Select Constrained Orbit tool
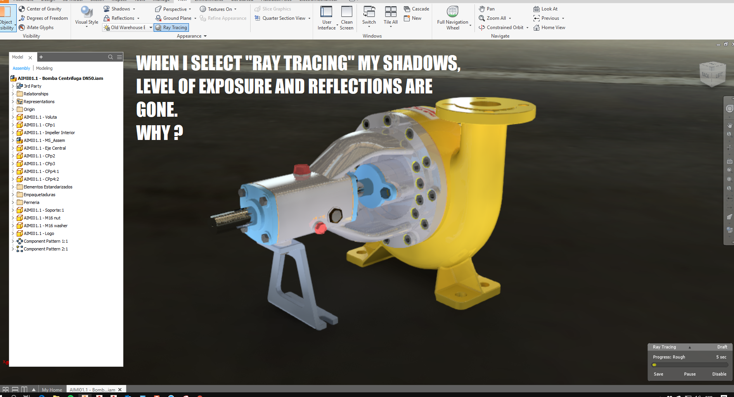Screen dimensions: 734x397 coord(501,28)
